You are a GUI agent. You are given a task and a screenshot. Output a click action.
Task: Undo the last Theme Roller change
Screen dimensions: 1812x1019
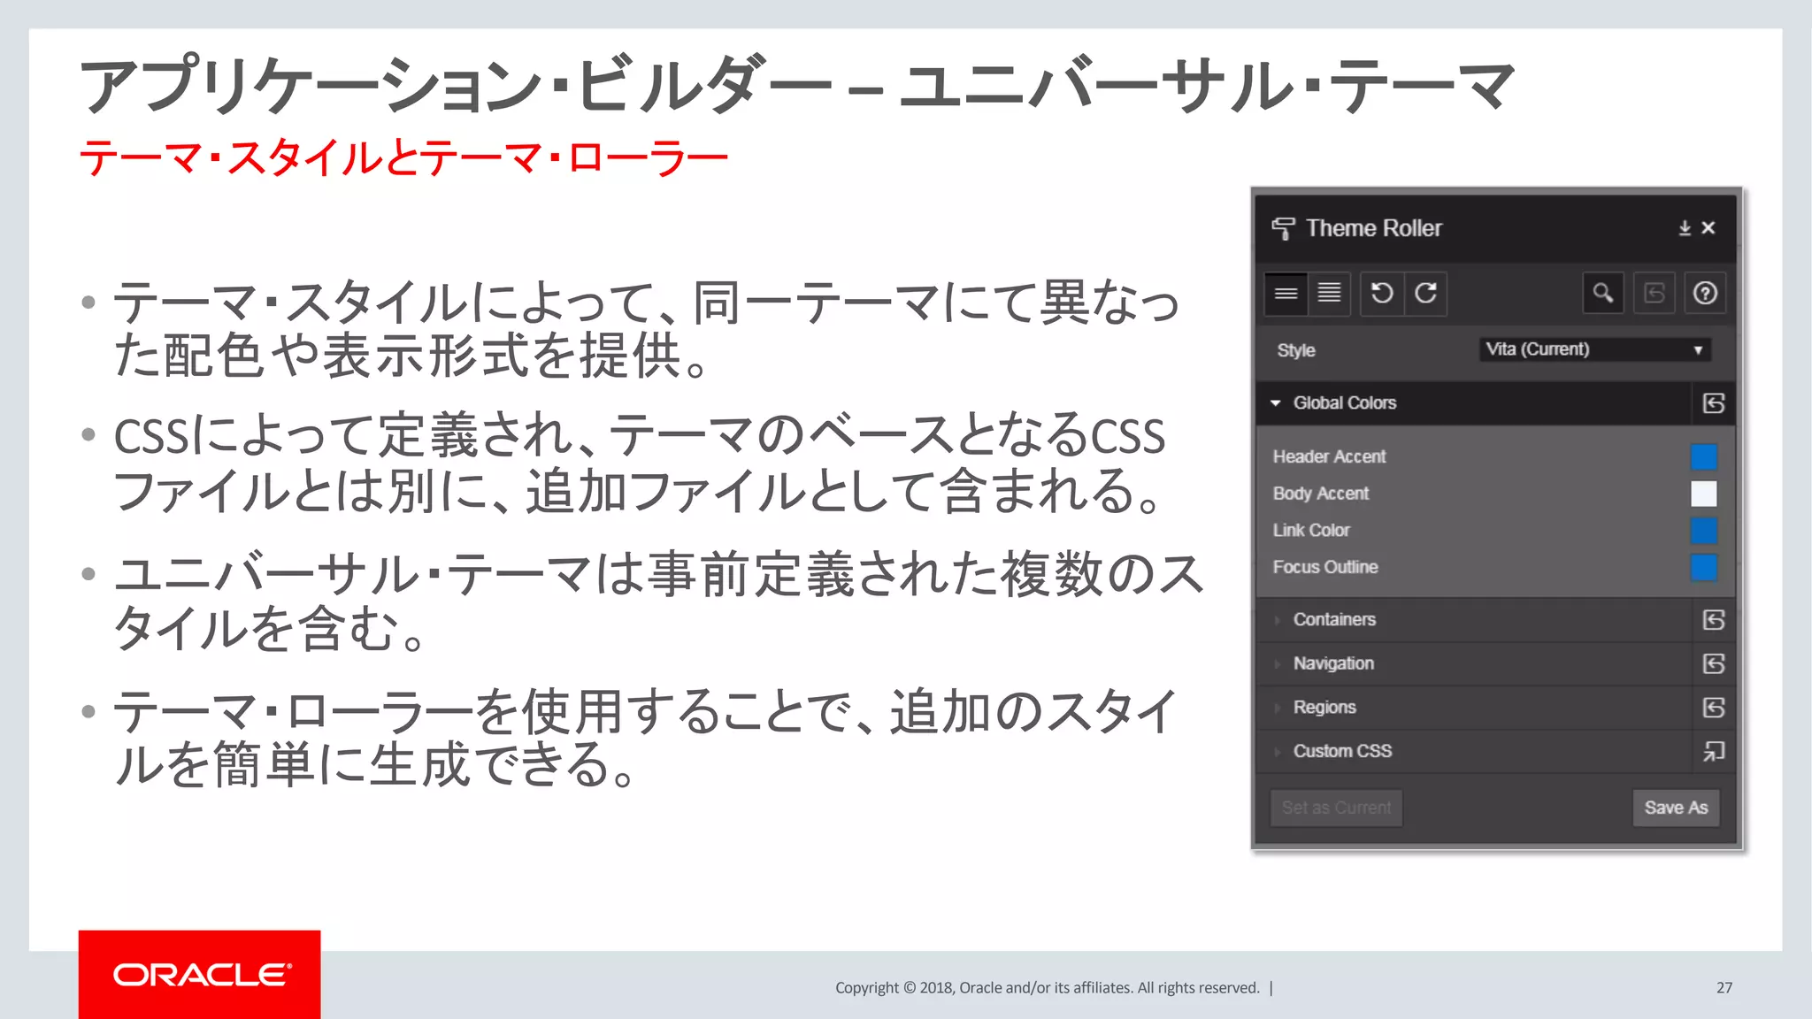(1382, 293)
